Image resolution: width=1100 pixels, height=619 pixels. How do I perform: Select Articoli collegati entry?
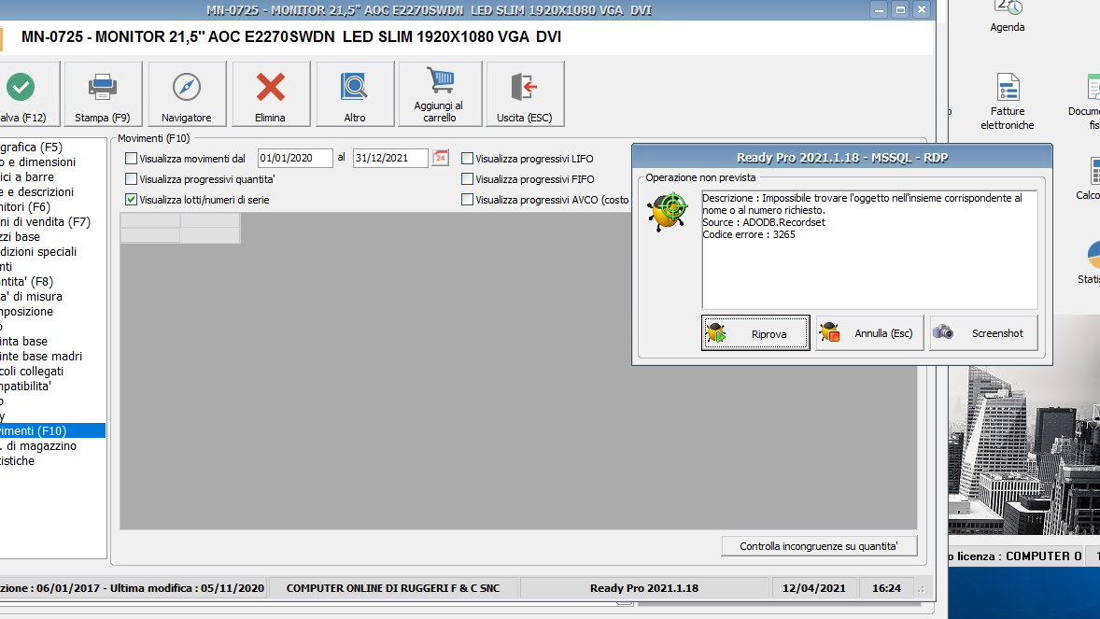pos(52,371)
